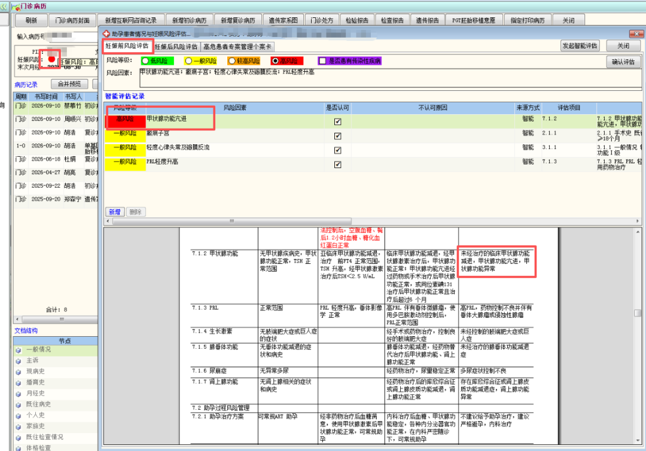Select the 现病史 node icon
Image resolution: width=646 pixels, height=451 pixels.
point(18,372)
